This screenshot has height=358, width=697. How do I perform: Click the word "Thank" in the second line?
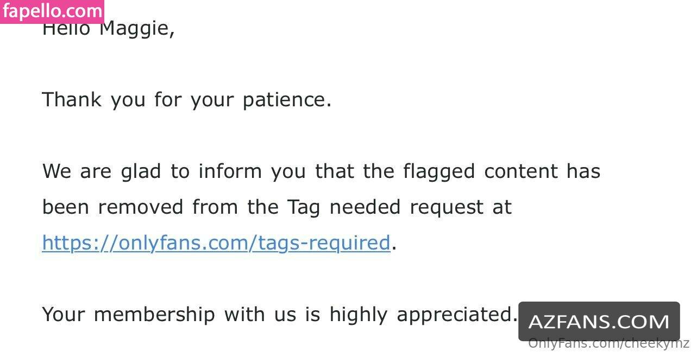click(71, 100)
